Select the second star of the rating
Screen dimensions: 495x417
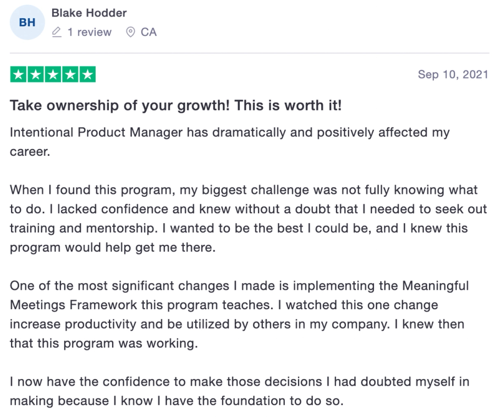point(35,73)
